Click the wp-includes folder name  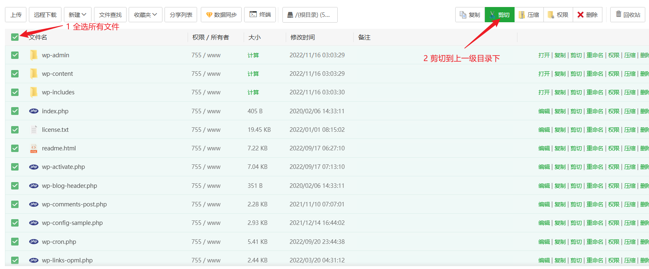point(58,92)
